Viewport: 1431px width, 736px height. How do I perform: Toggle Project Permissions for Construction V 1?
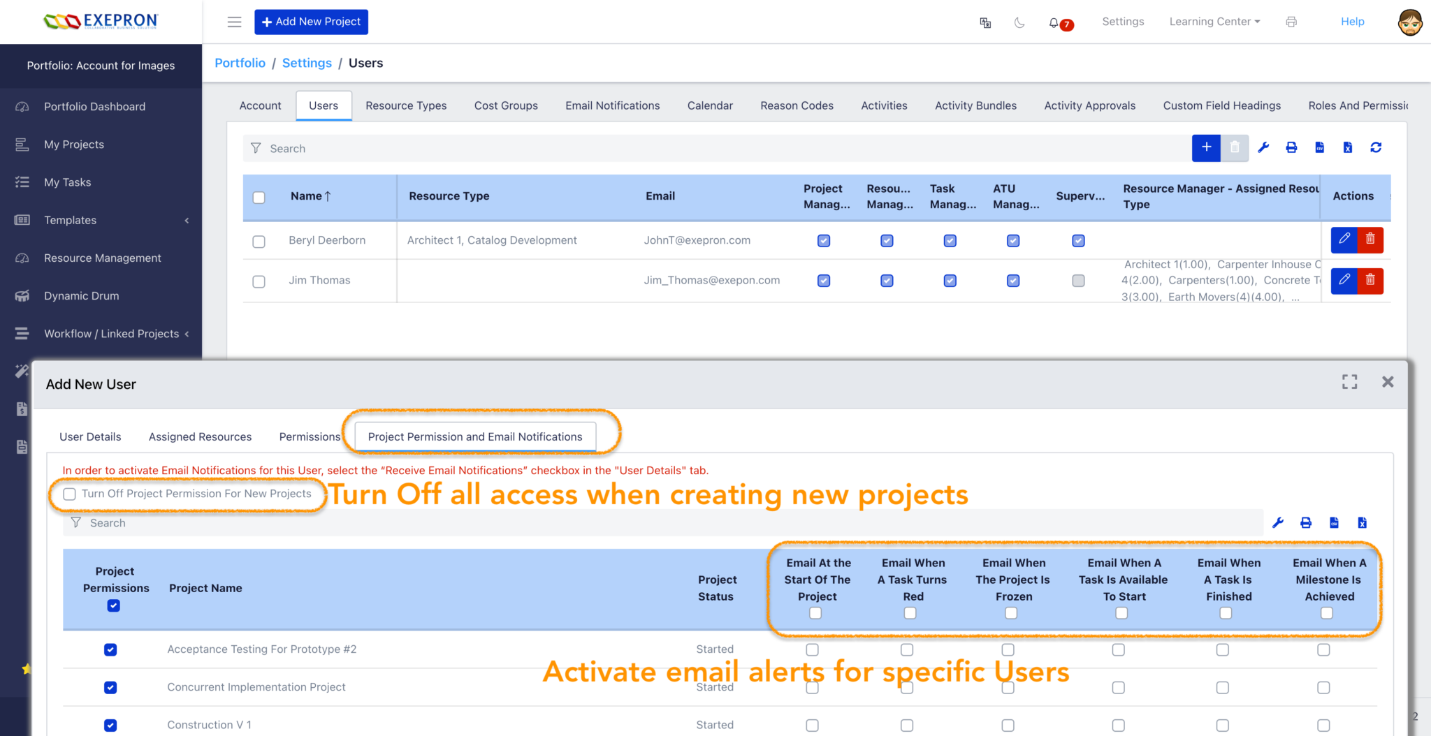coord(110,725)
